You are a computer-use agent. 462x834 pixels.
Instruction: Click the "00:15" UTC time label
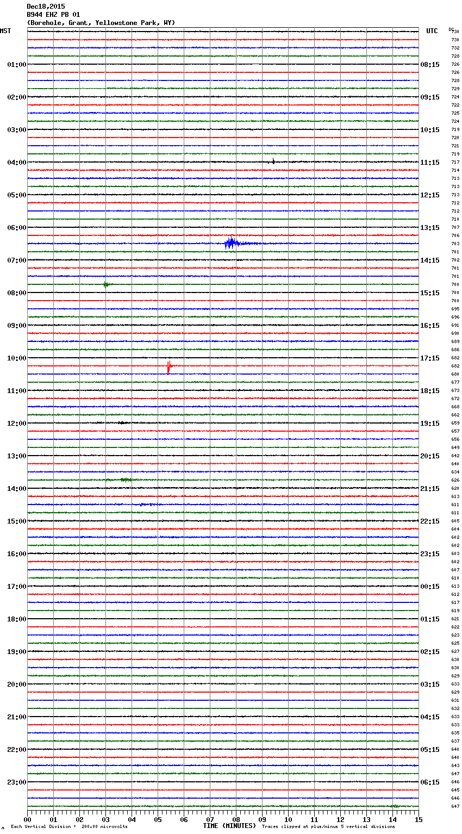tap(430, 587)
